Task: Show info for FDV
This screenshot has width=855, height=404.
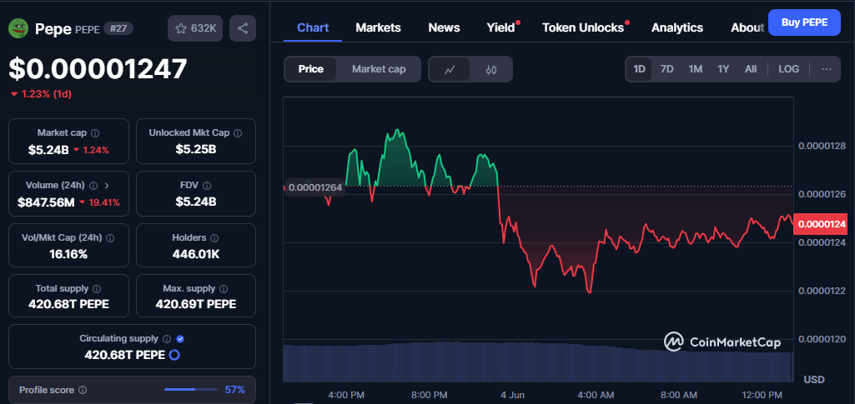Action: [x=207, y=185]
